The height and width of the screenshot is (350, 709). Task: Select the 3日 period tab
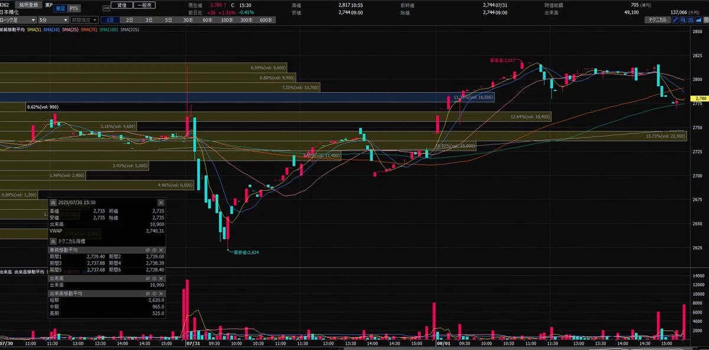pos(149,20)
